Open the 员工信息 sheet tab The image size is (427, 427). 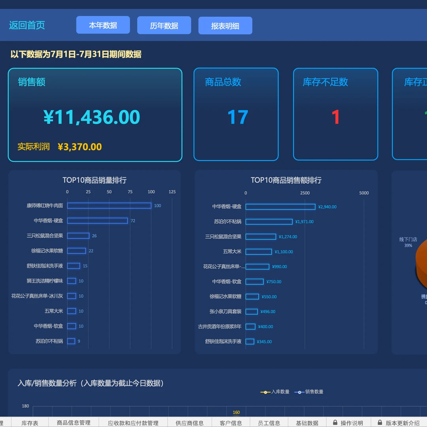(x=269, y=423)
